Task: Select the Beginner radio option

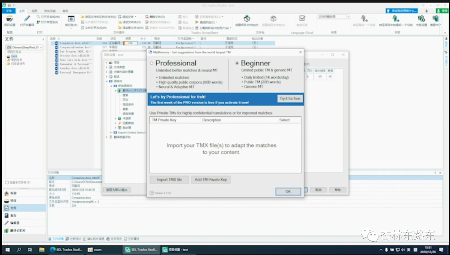Action: click(237, 63)
